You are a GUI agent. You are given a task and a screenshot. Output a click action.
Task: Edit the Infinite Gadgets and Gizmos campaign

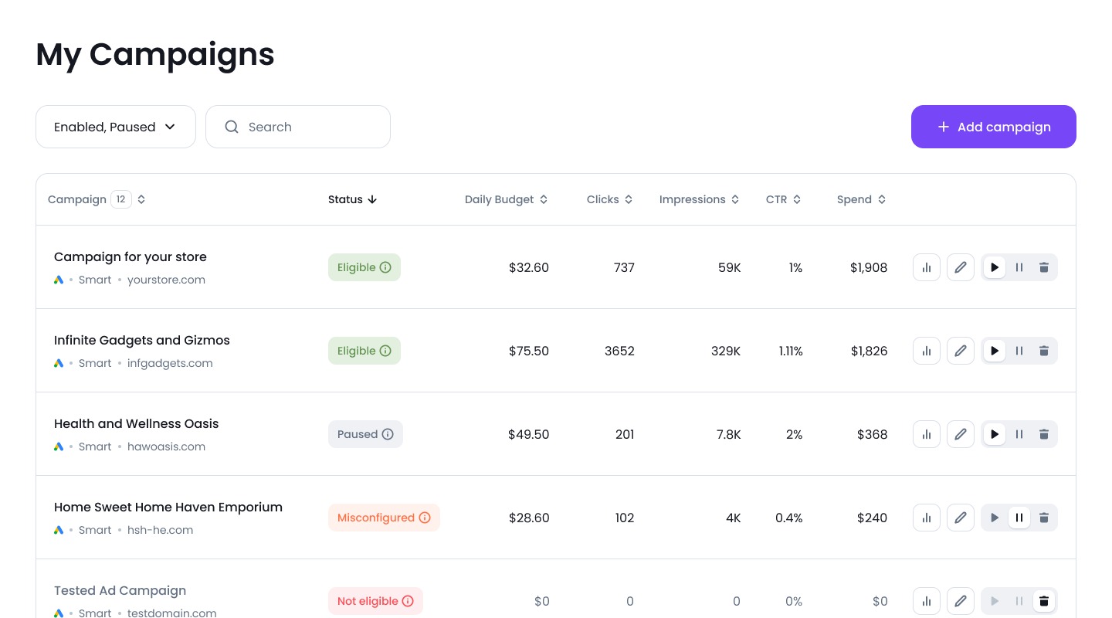(961, 351)
